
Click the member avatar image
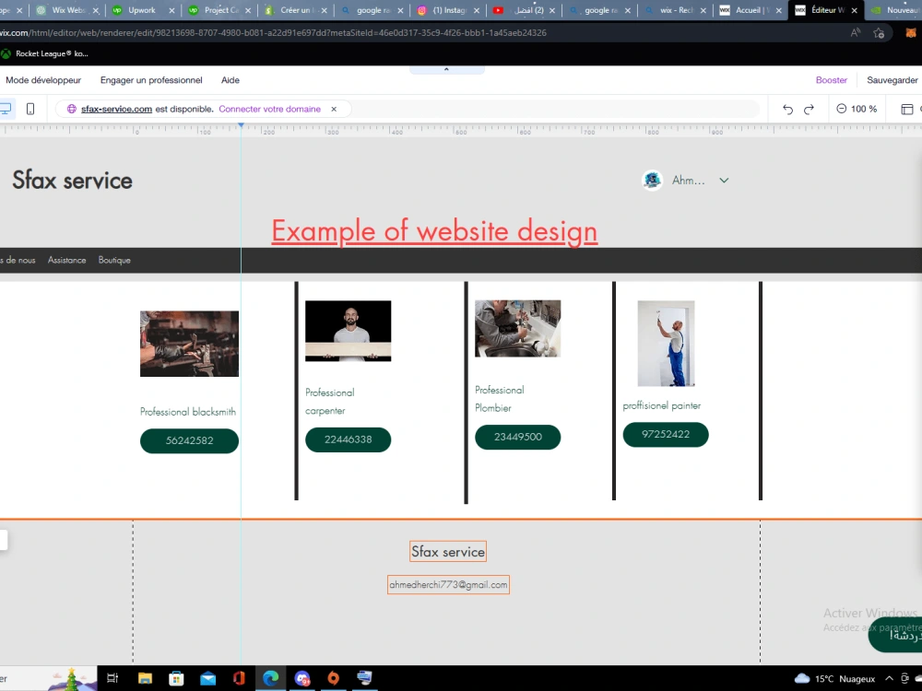[652, 180]
